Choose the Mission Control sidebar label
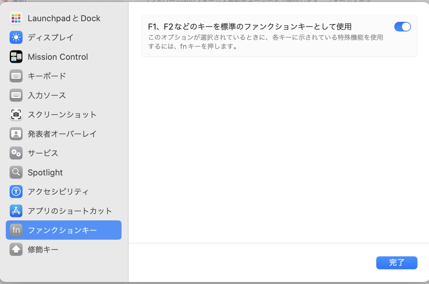429x284 pixels. pyautogui.click(x=58, y=57)
